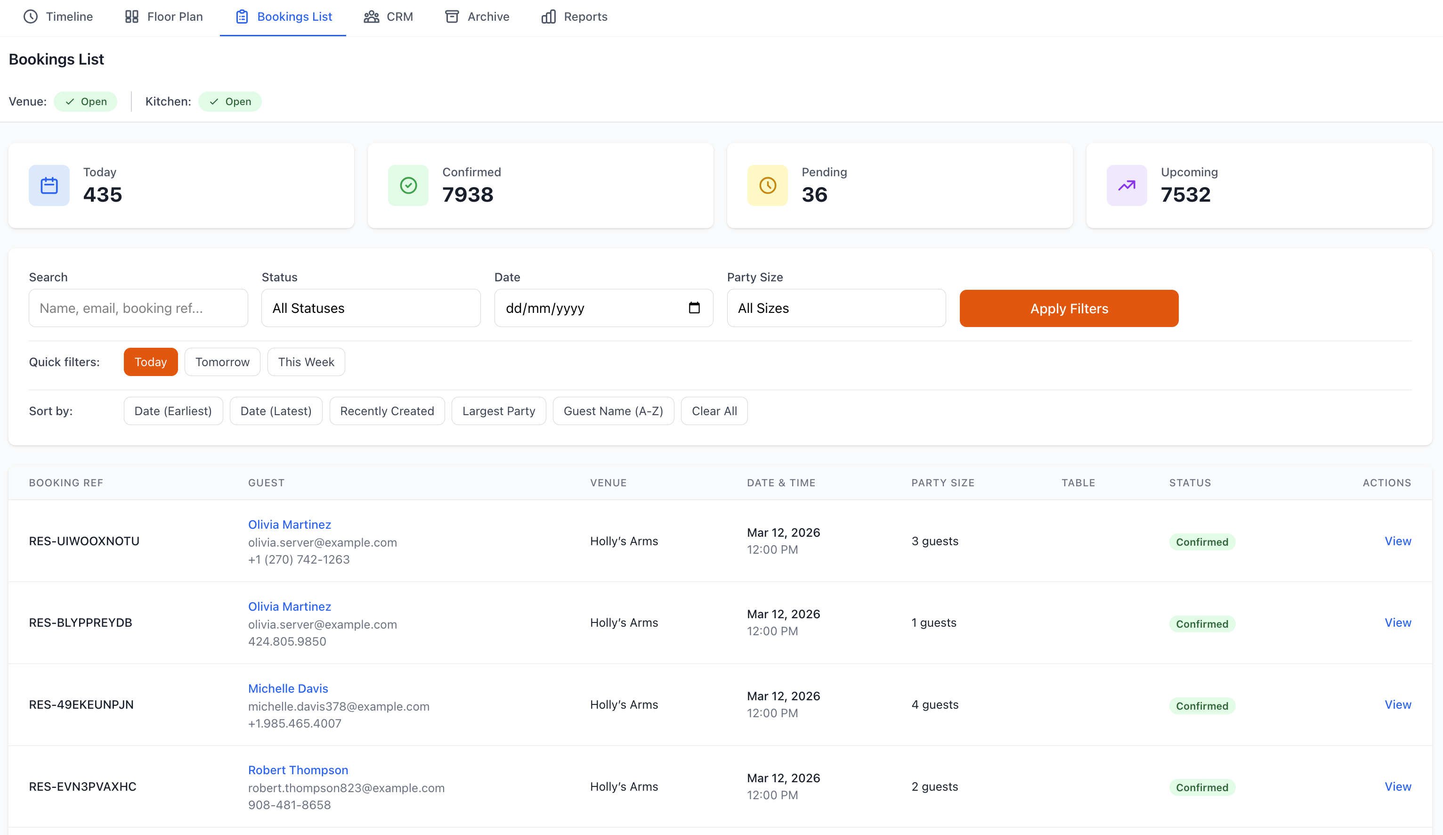View booking RES-49EKEUNPJN details
Viewport: 1443px width, 835px height.
tap(1398, 704)
